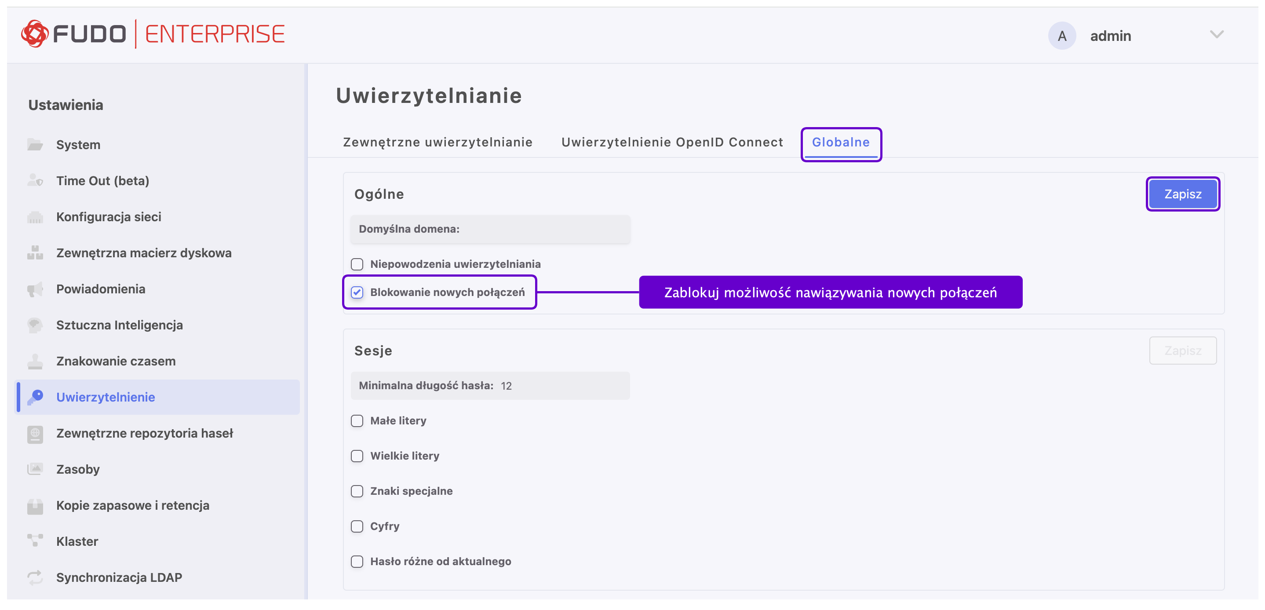The image size is (1265, 610).
Task: Tick the Małe litery checkbox
Action: coord(357,421)
